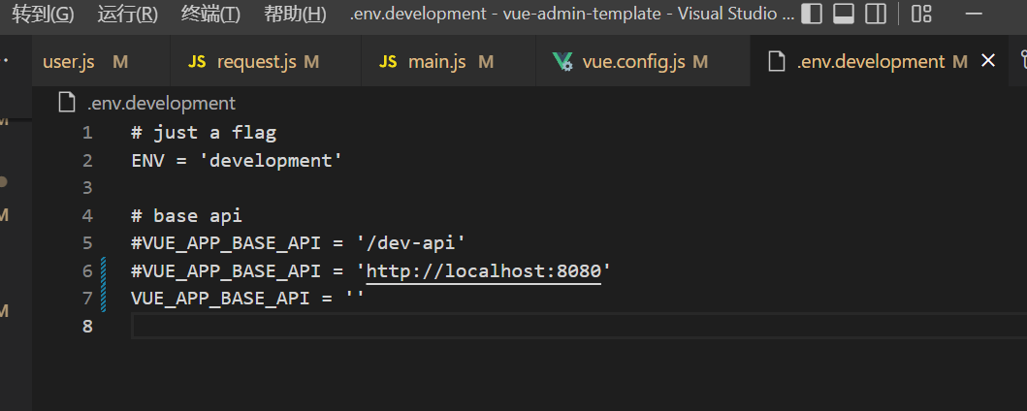Open the customize layout icon
Screen dimensions: 1027x411
(921, 14)
